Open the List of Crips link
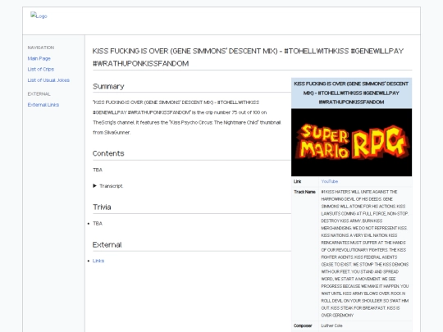Screen dimensions: 443x332 pos(41,69)
